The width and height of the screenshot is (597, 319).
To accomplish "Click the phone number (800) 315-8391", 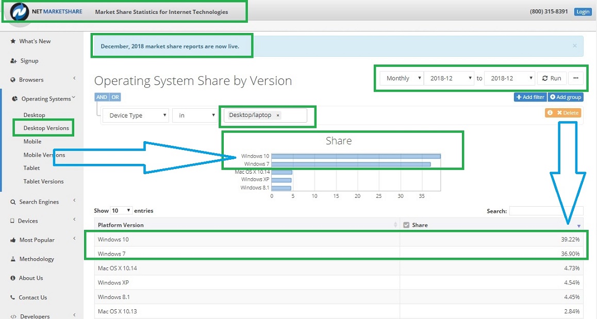I will click(x=549, y=12).
